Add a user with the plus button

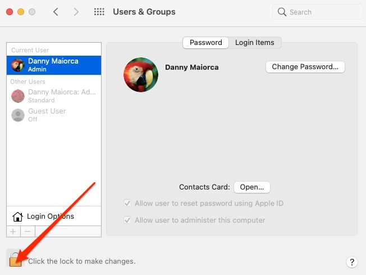point(13,232)
